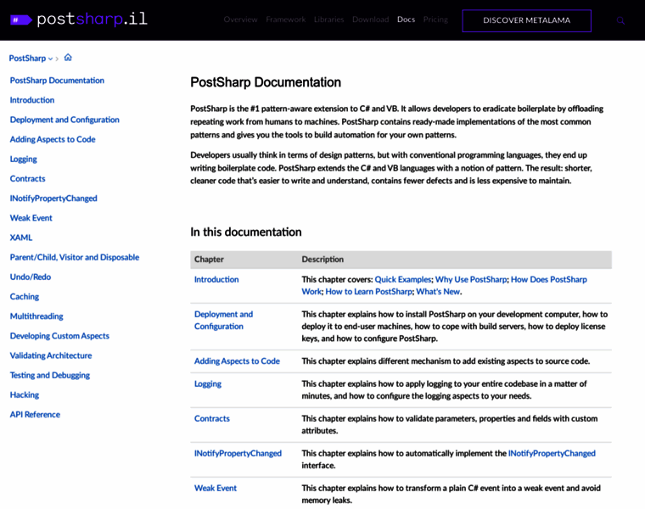Open Parent/Child, Visitor and Disposable
The image size is (645, 509).
75,257
